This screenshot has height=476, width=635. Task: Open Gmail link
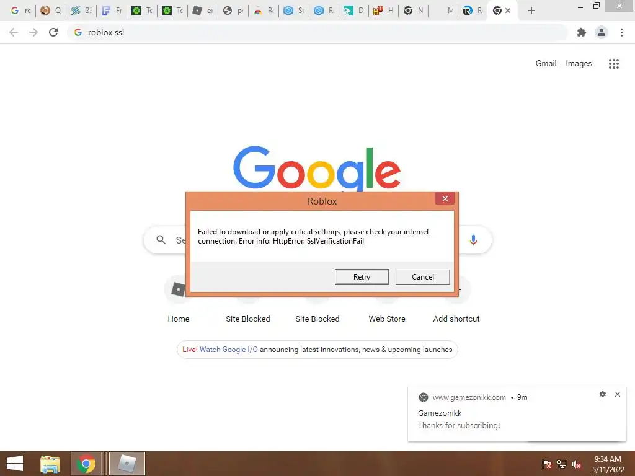tap(546, 64)
